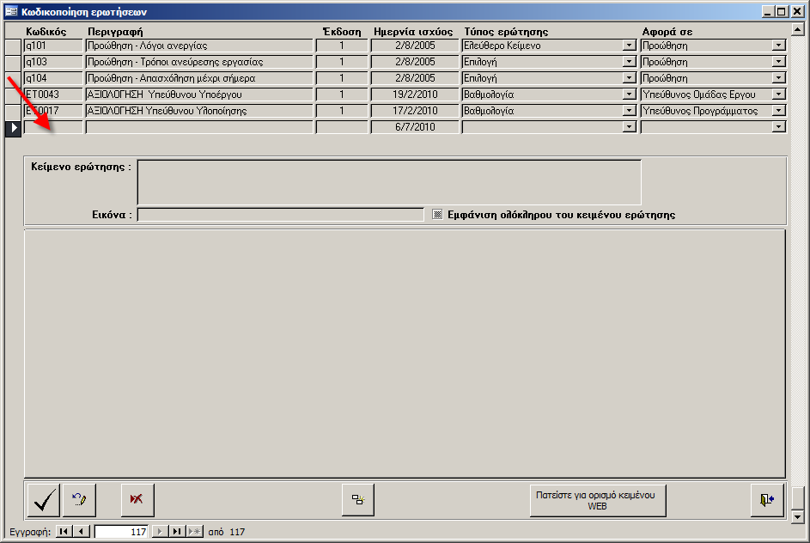The width and height of the screenshot is (810, 543).
Task: Click the add sub-item icon button
Action: tap(357, 500)
